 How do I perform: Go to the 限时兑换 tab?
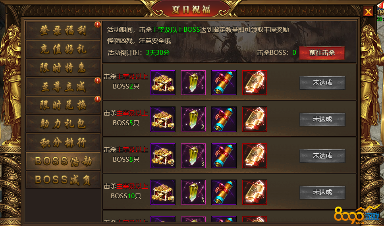coord(63,105)
